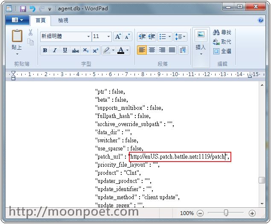Toggle Bold formatting

pyautogui.click(x=45, y=50)
